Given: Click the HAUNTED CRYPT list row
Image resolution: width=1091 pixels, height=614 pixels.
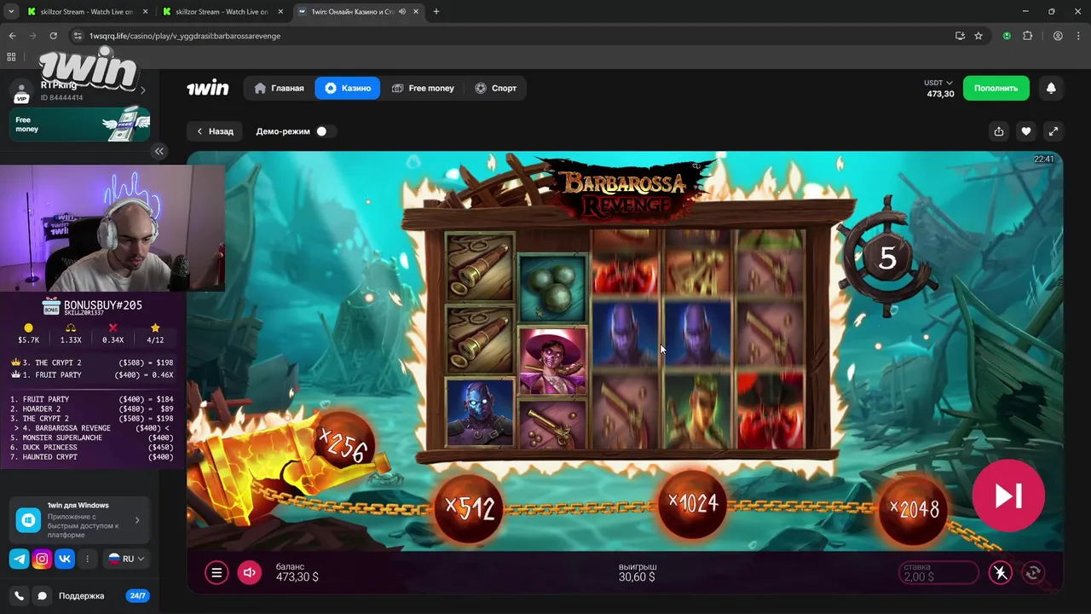Looking at the screenshot, I should click(x=92, y=457).
